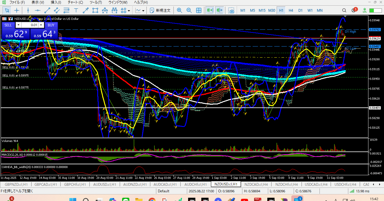Open the 表示 (V) menu
384x201 pixels.
coord(37,2)
